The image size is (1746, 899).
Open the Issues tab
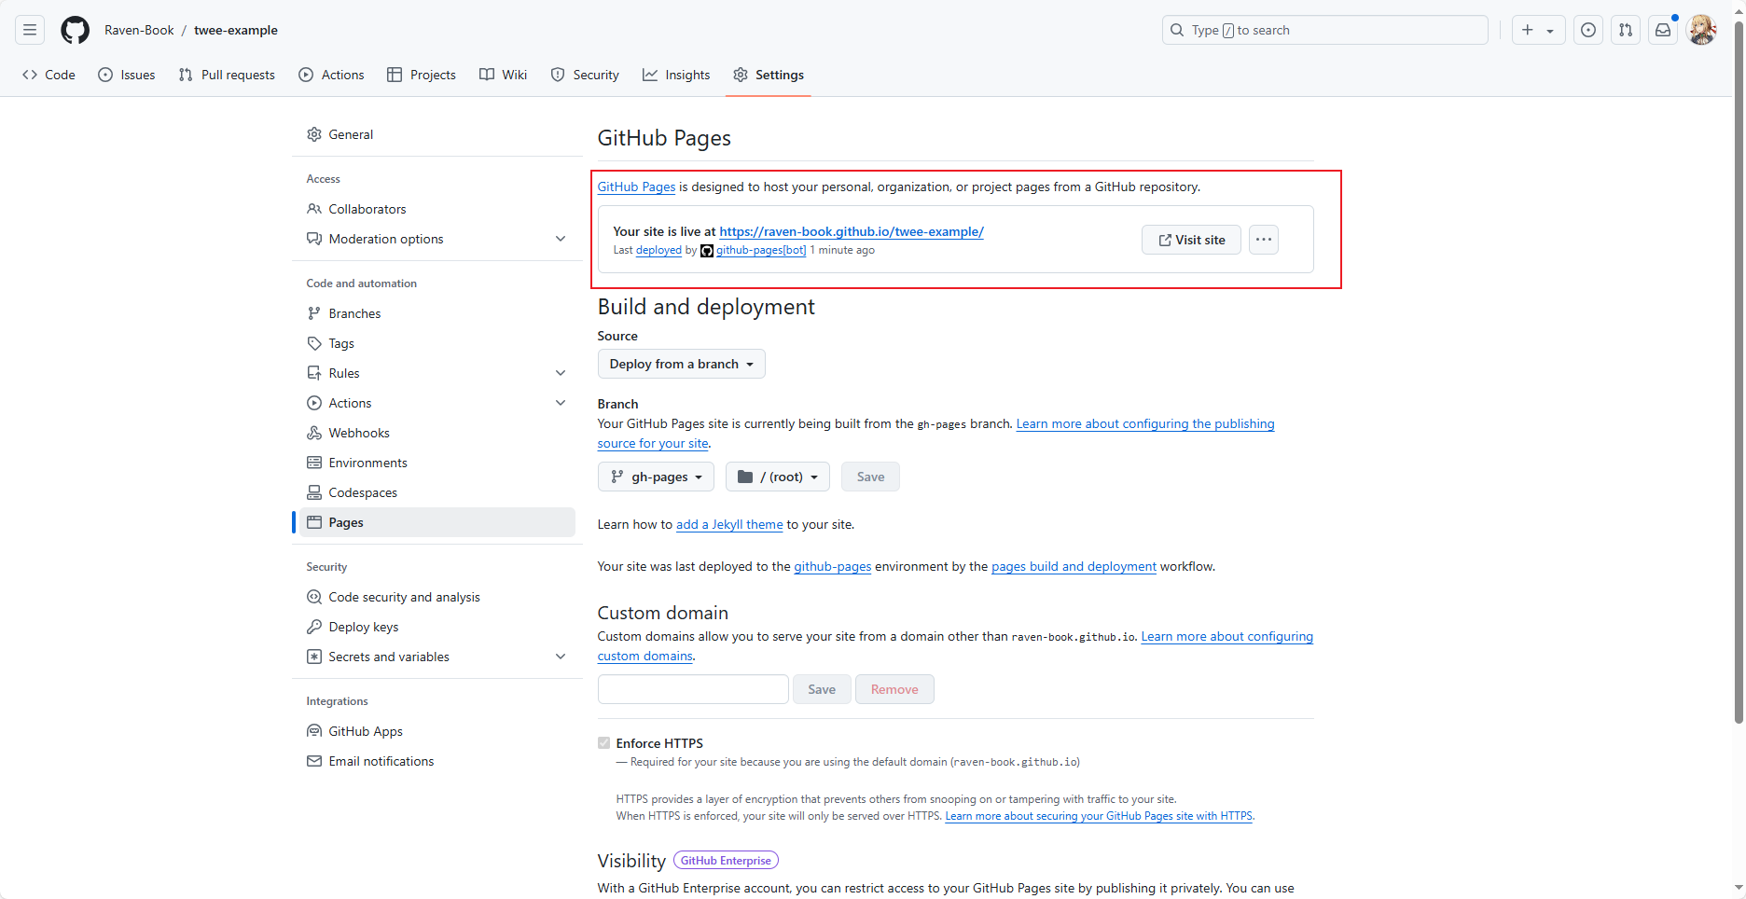pyautogui.click(x=127, y=75)
